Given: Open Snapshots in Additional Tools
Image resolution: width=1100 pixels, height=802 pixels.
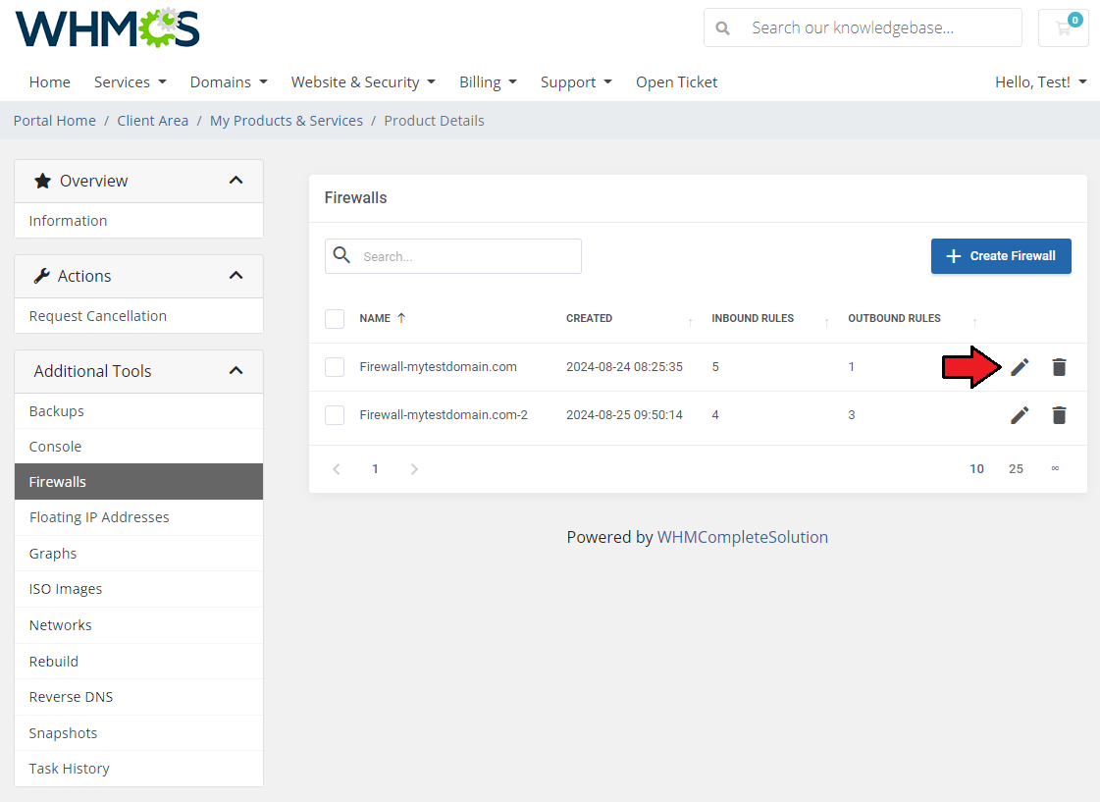Looking at the screenshot, I should click(139, 733).
